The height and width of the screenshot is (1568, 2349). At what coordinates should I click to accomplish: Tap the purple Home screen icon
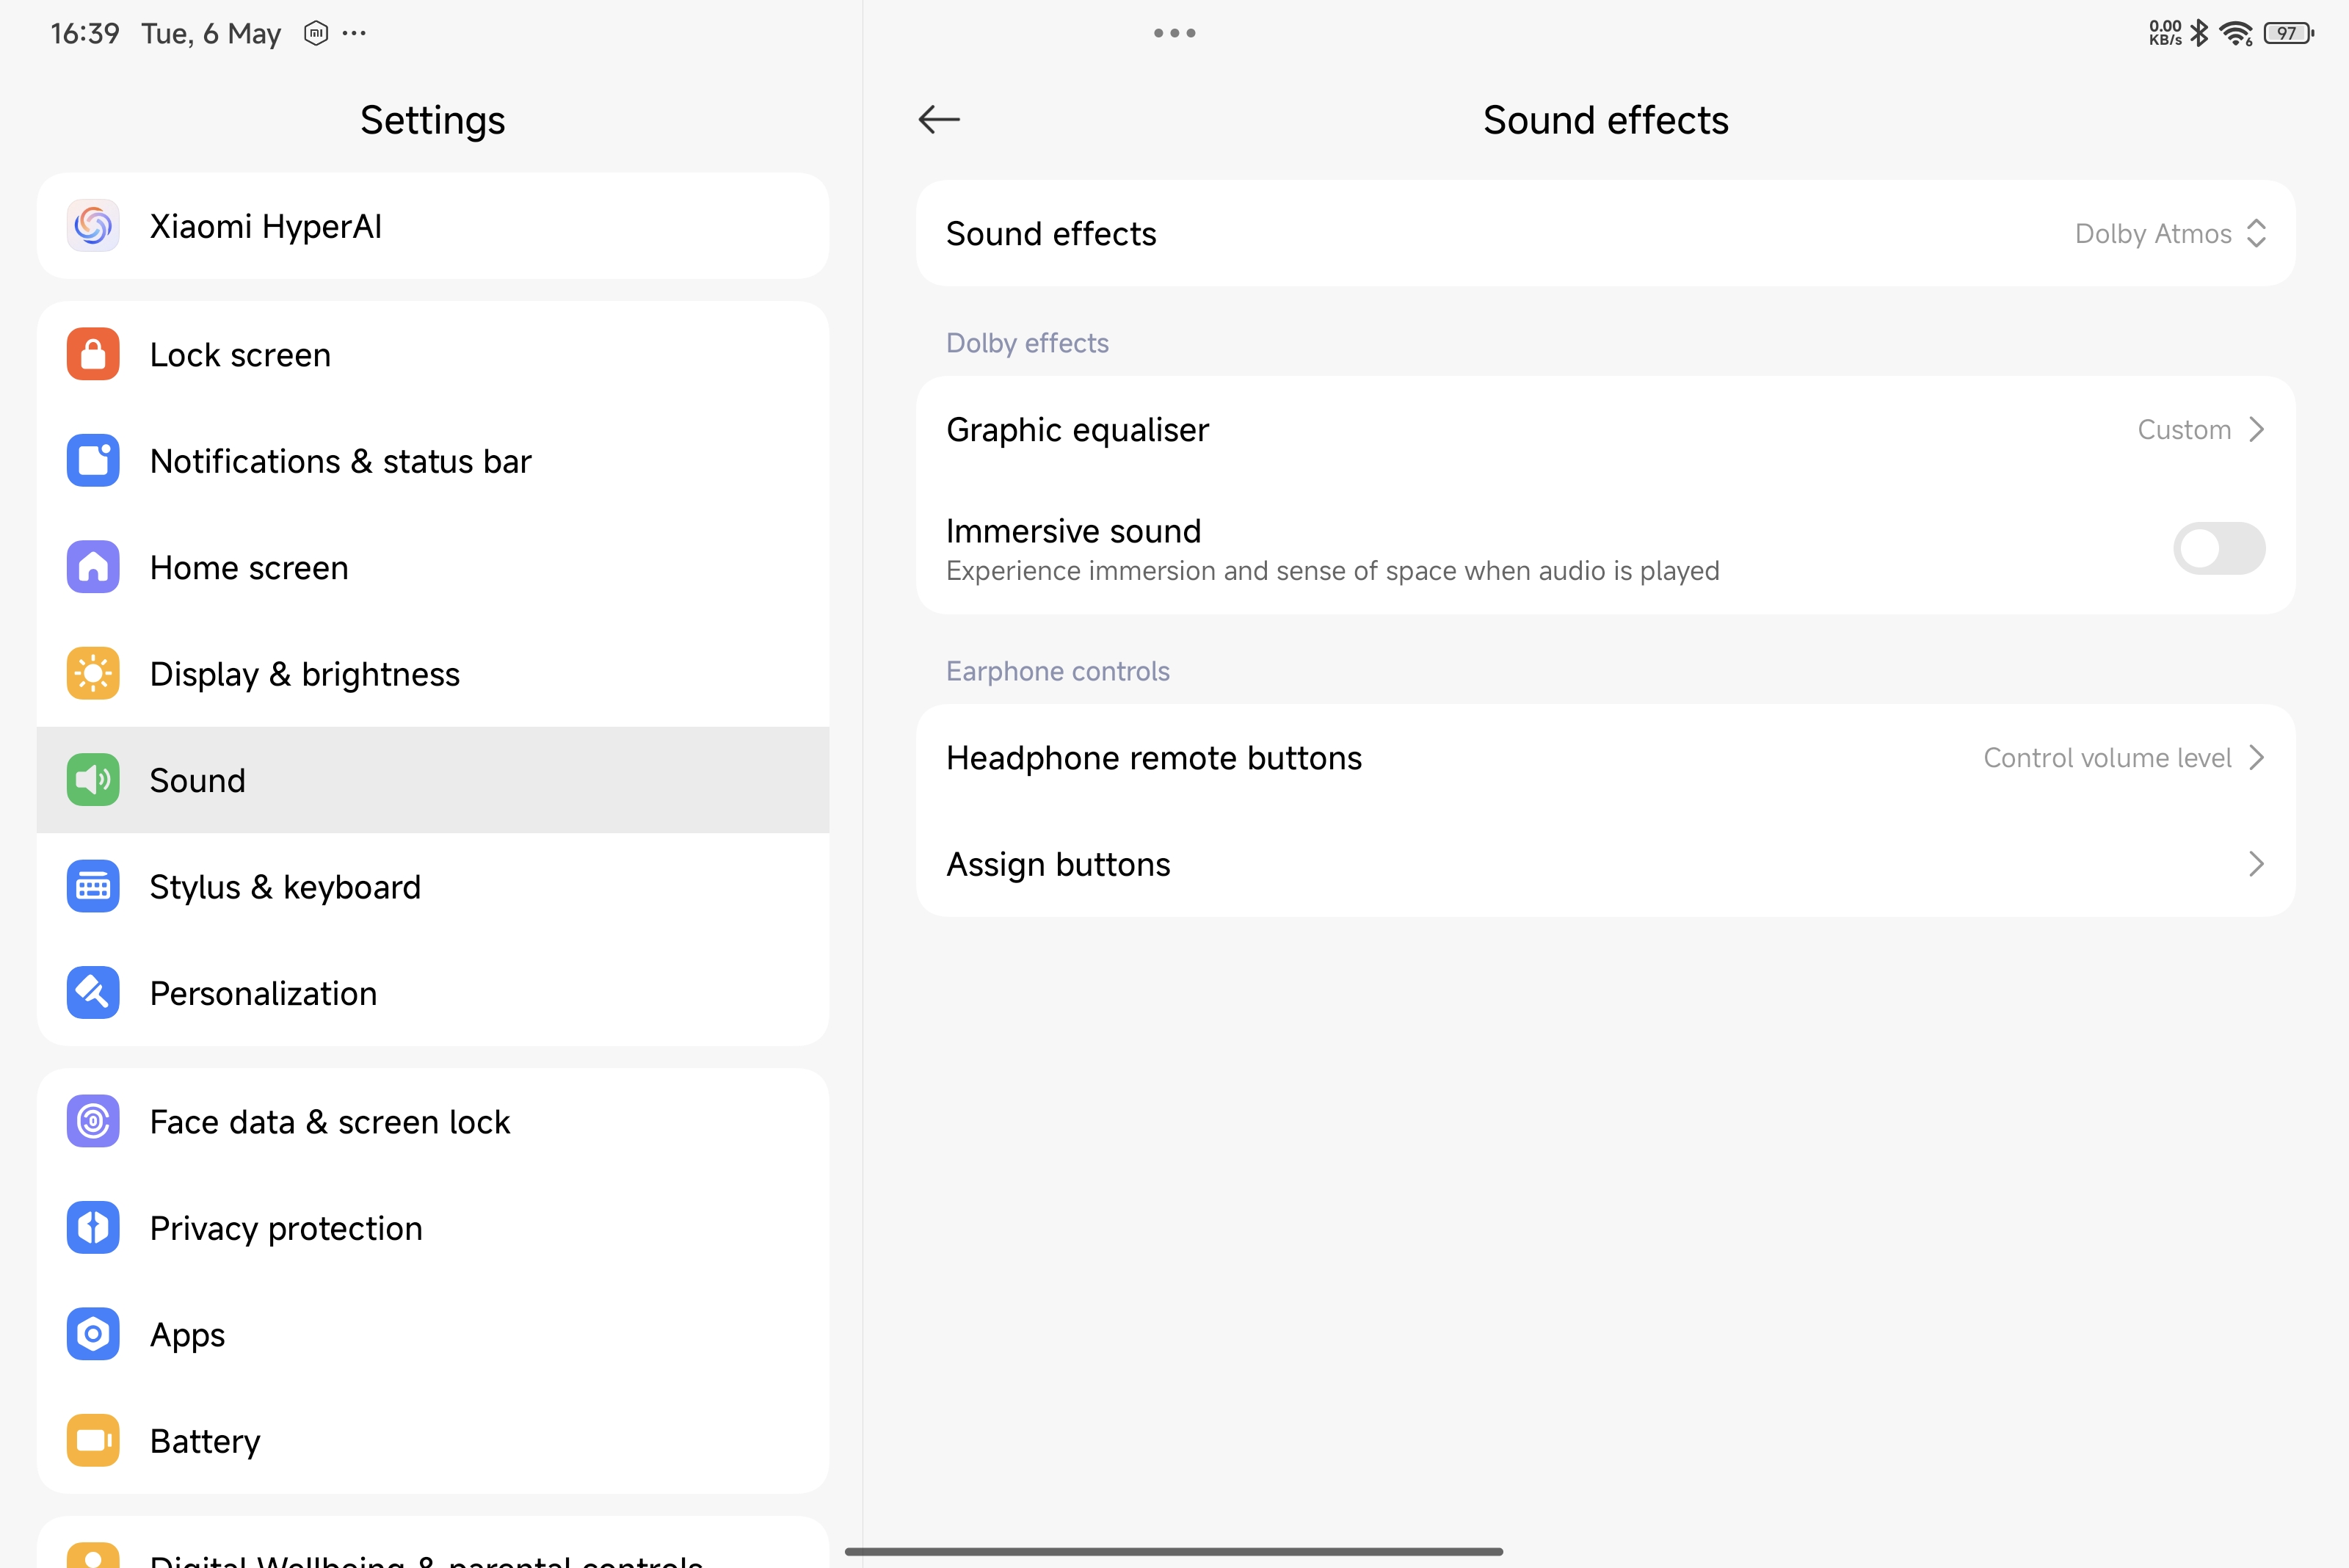coord(93,567)
